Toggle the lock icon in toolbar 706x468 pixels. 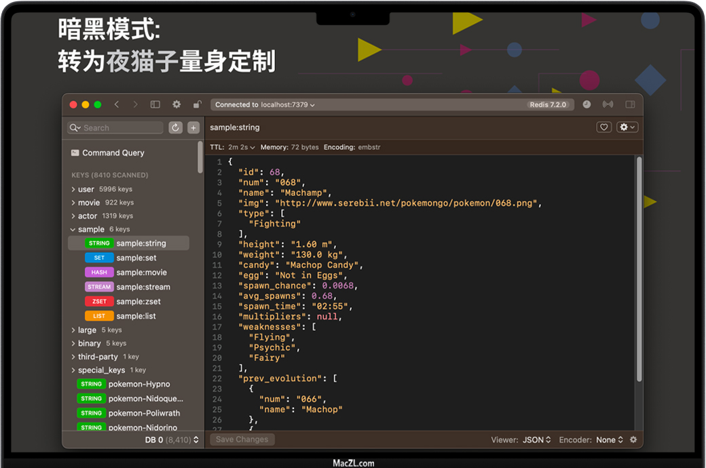[197, 104]
